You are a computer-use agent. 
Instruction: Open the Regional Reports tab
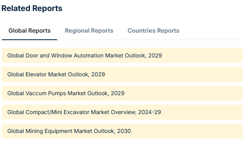tap(89, 31)
